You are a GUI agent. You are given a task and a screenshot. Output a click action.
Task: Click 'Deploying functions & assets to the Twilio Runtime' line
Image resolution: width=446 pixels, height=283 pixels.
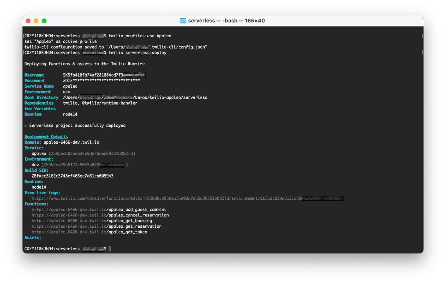(x=84, y=64)
